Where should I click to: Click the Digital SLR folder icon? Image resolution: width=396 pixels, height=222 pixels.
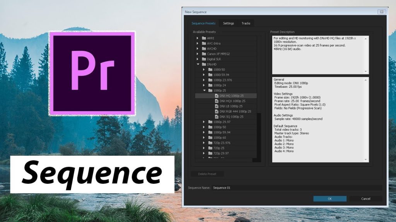tap(204, 59)
